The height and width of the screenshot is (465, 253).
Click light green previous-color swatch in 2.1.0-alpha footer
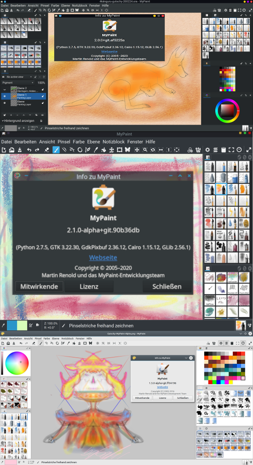click(x=22, y=325)
